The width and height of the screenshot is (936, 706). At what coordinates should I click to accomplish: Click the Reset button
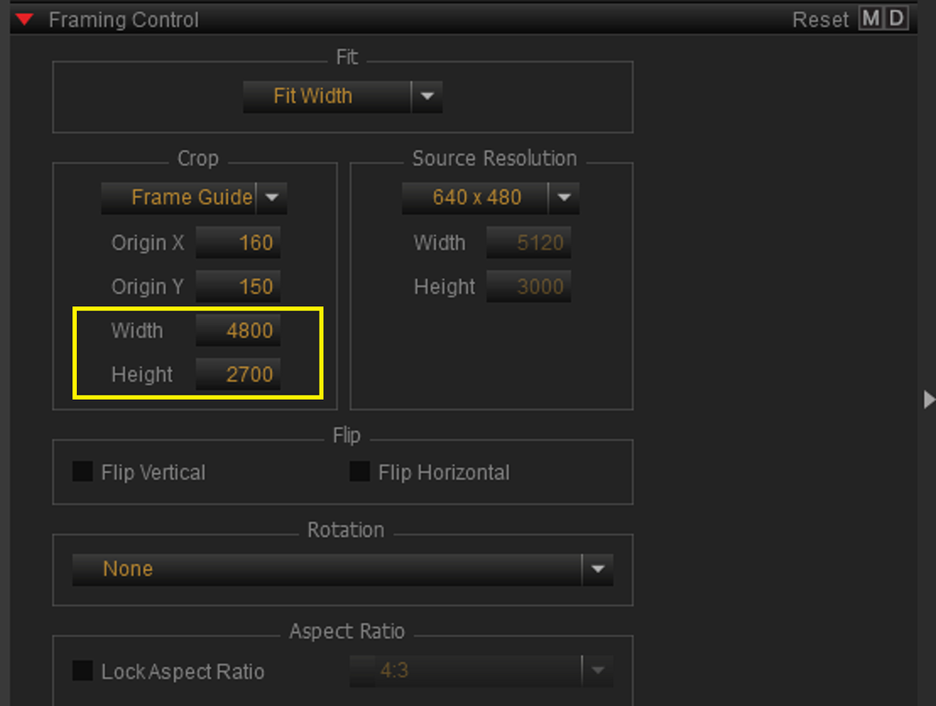pos(820,19)
